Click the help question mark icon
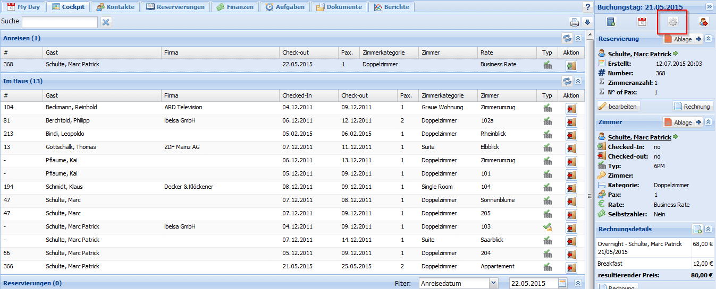The height and width of the screenshot is (289, 716). pyautogui.click(x=587, y=7)
